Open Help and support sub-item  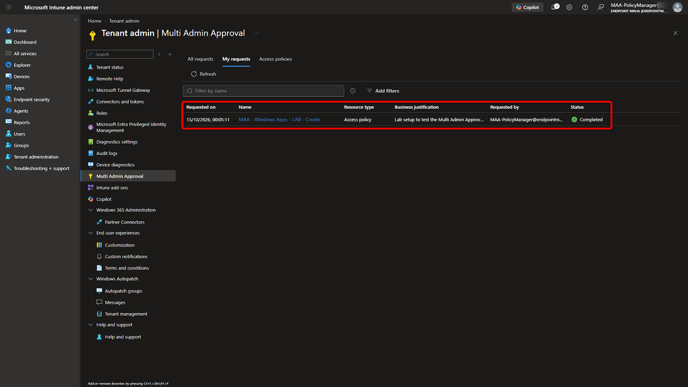(123, 337)
